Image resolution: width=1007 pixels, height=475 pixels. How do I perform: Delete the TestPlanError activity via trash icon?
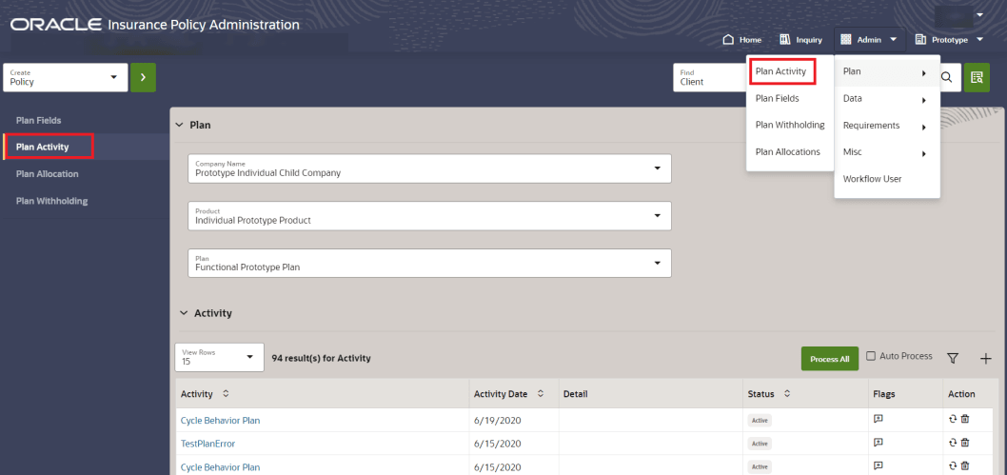(964, 443)
